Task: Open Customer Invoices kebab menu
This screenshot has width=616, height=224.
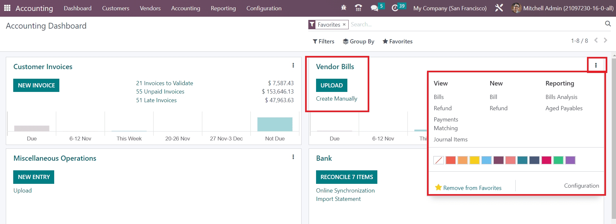Action: point(293,66)
